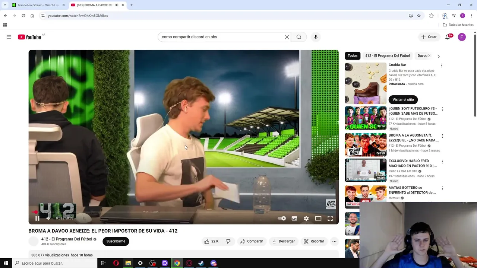This screenshot has width=477, height=268.
Task: Close the BROMA A DAVOO browser tab
Action: point(123,5)
